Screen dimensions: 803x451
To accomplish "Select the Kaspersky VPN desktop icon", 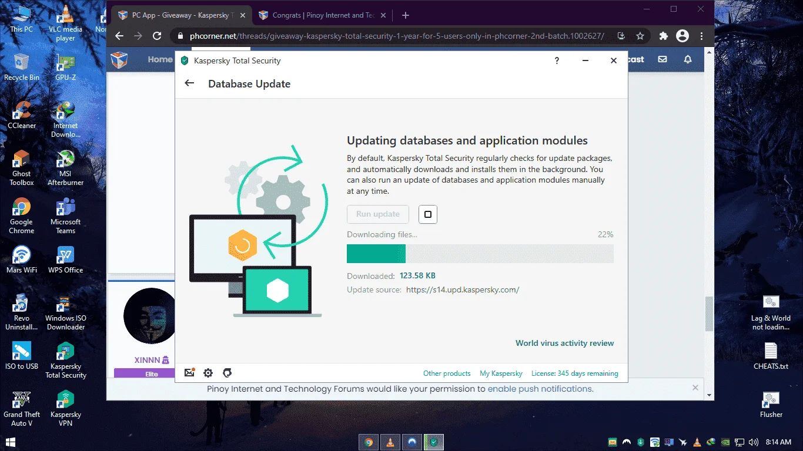I will [66, 408].
